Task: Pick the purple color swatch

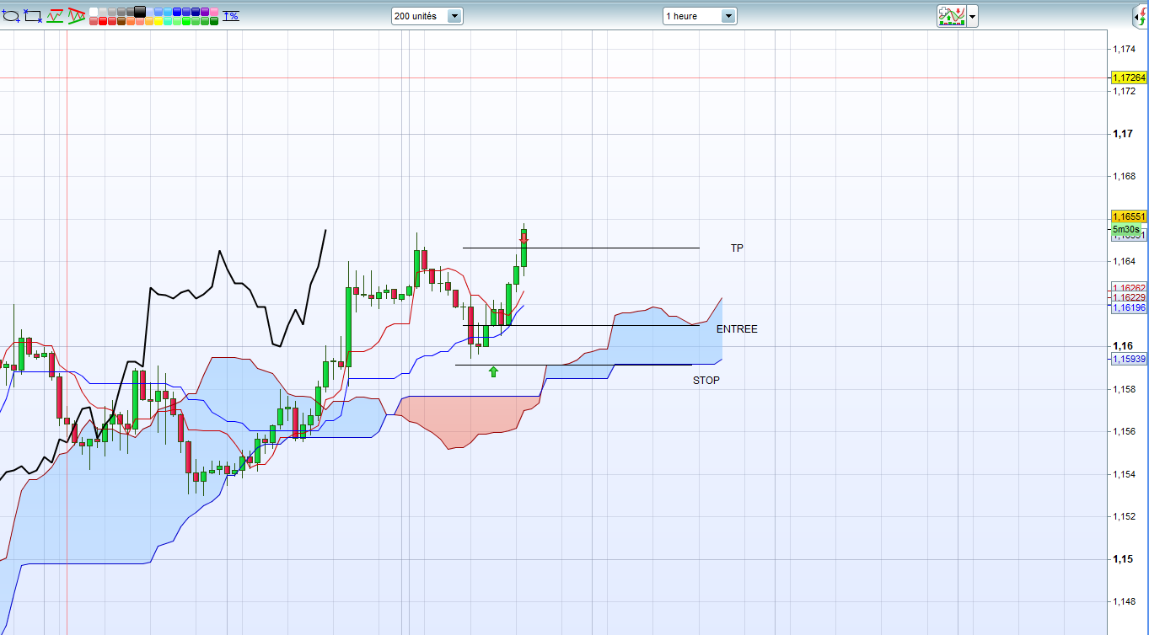Action: (205, 12)
